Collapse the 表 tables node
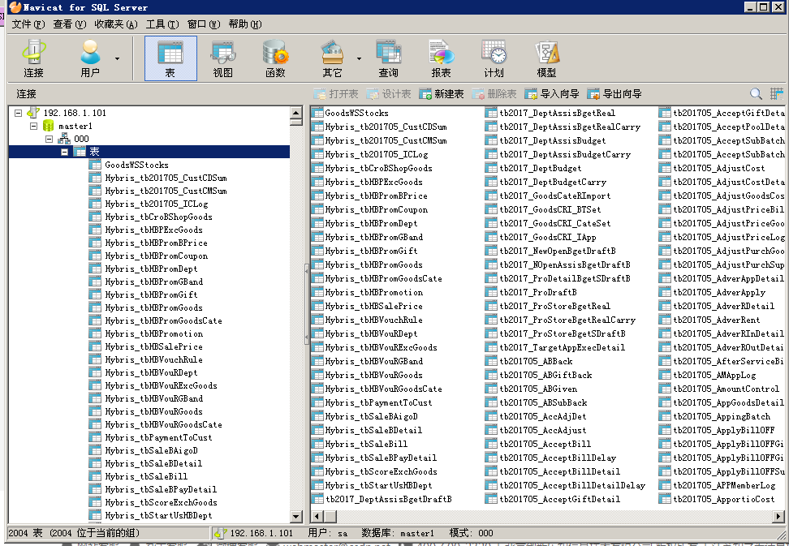This screenshot has height=546, width=789. tap(64, 152)
